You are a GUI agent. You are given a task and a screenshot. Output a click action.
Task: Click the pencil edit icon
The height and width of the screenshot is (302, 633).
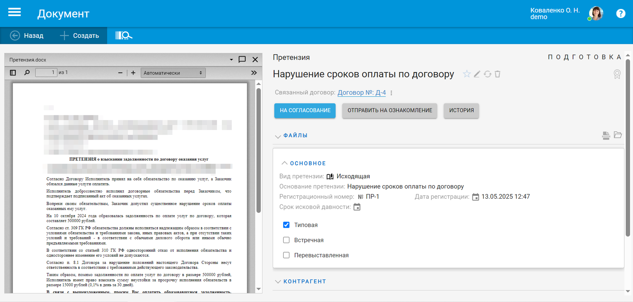click(x=477, y=74)
